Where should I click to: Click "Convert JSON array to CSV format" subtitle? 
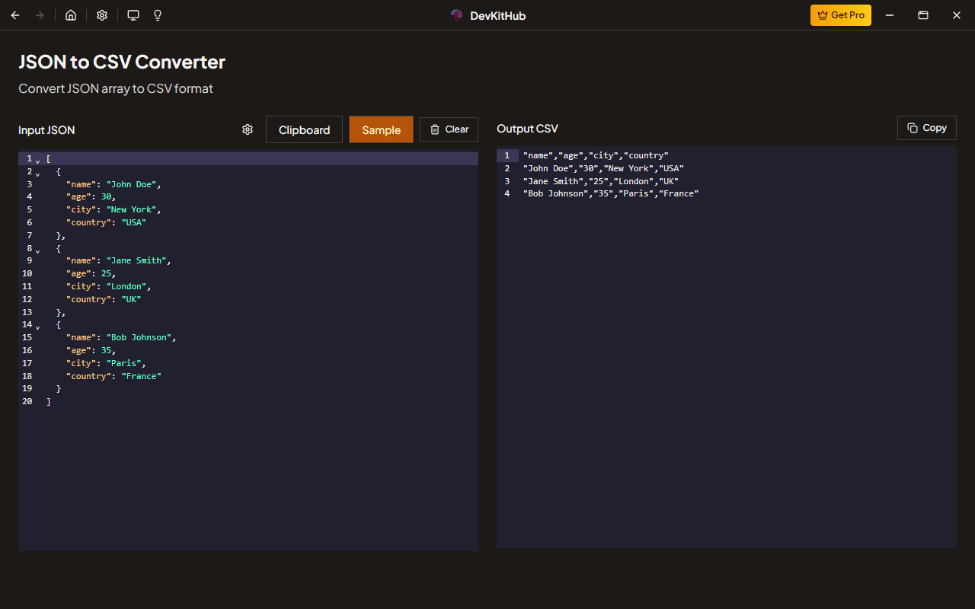[116, 88]
